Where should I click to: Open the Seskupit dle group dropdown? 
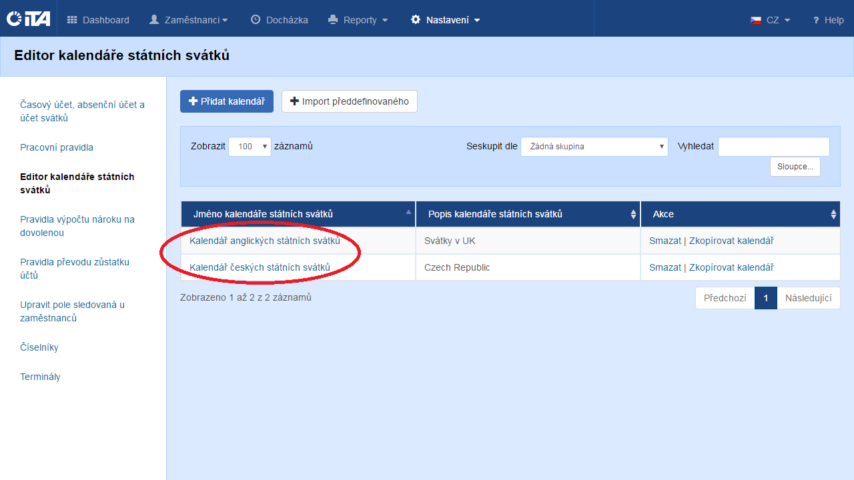tap(594, 147)
